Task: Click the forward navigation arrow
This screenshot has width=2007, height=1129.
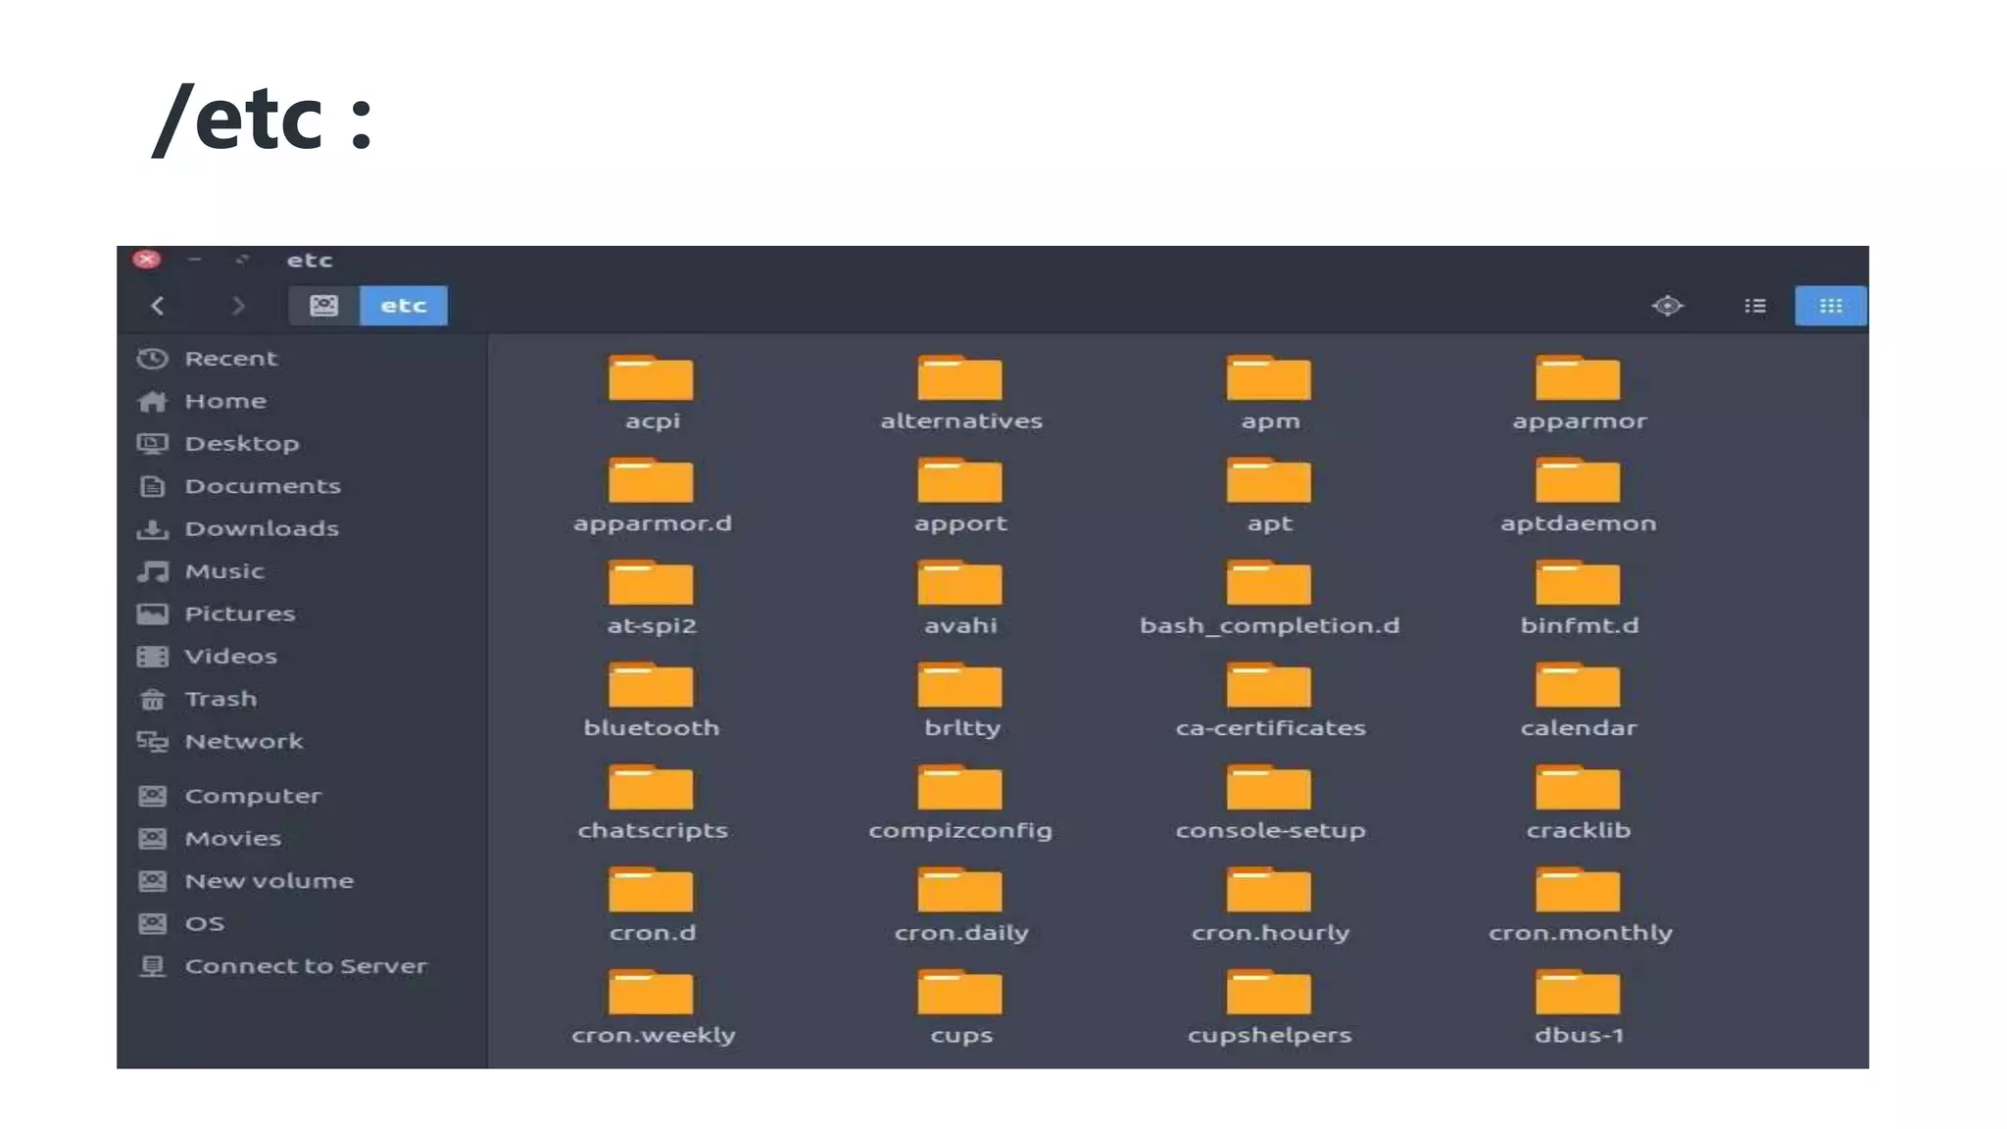Action: 238,306
